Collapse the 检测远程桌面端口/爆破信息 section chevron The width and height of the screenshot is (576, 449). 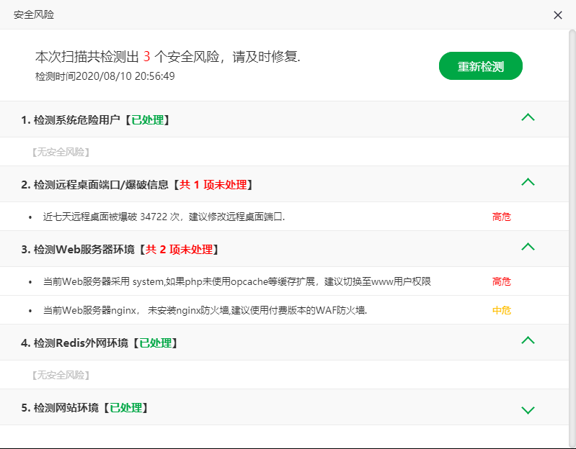click(x=528, y=182)
